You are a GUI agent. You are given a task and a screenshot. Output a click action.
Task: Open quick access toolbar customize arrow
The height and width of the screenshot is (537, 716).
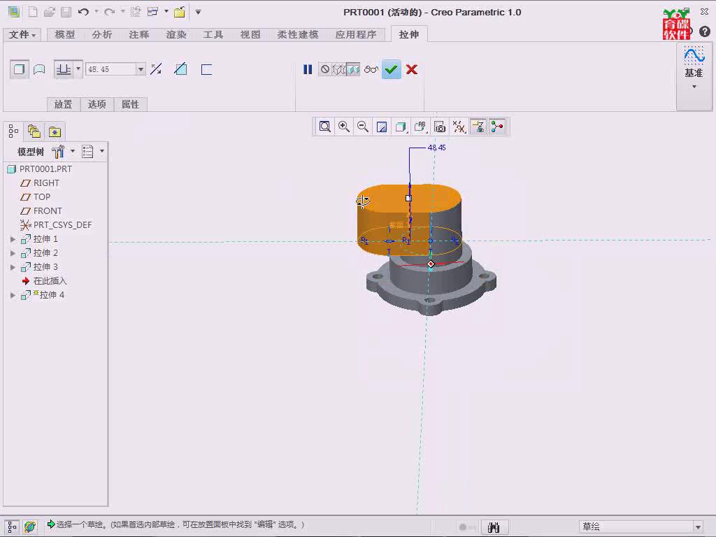[198, 12]
